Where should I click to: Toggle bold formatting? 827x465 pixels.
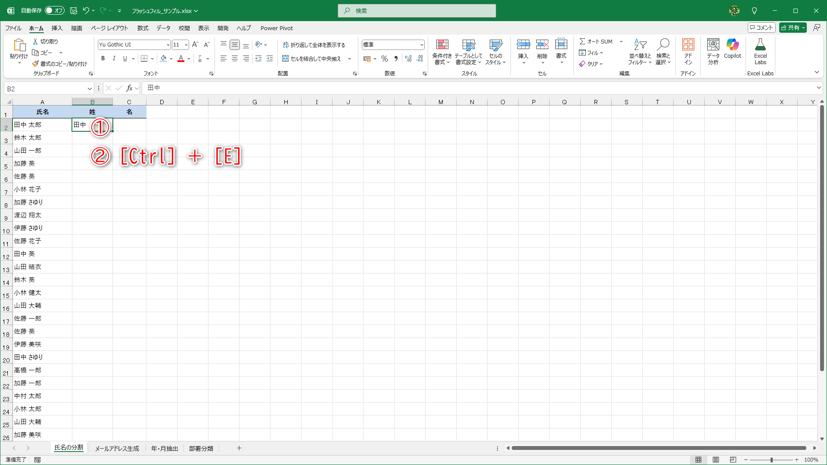103,58
